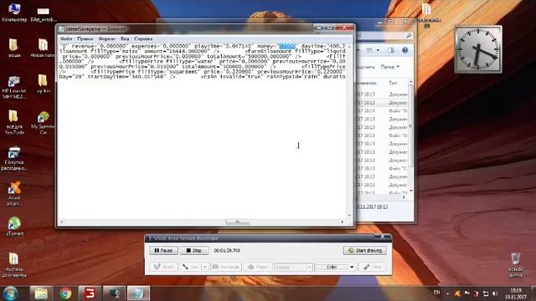Open the view options dropdown in Explorer
This screenshot has width=536, height=301.
coord(378,50)
